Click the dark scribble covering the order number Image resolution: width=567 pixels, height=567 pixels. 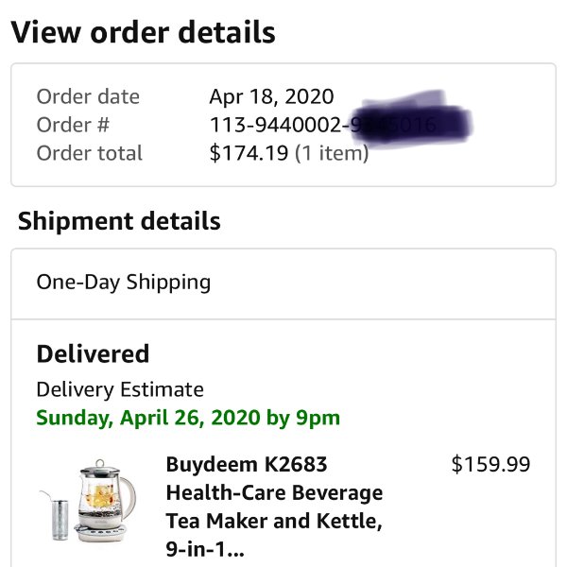pos(411,119)
